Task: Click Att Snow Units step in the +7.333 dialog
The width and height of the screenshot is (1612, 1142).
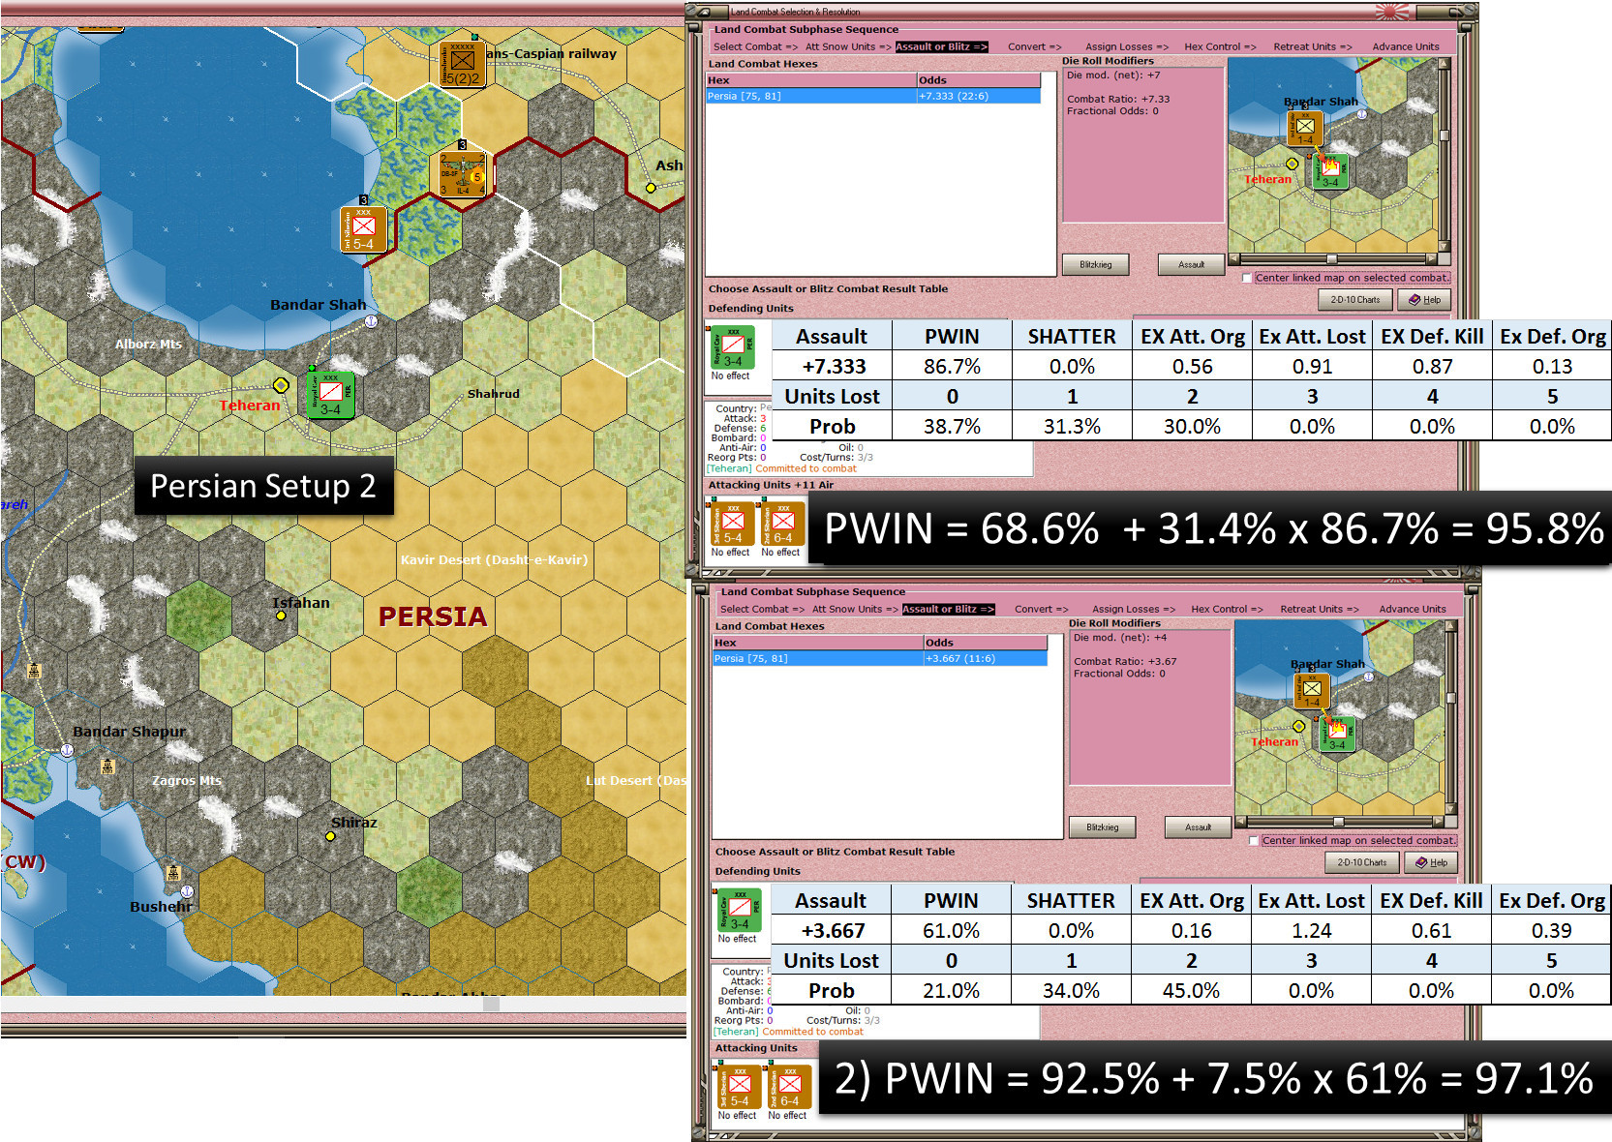Action: coord(848,46)
